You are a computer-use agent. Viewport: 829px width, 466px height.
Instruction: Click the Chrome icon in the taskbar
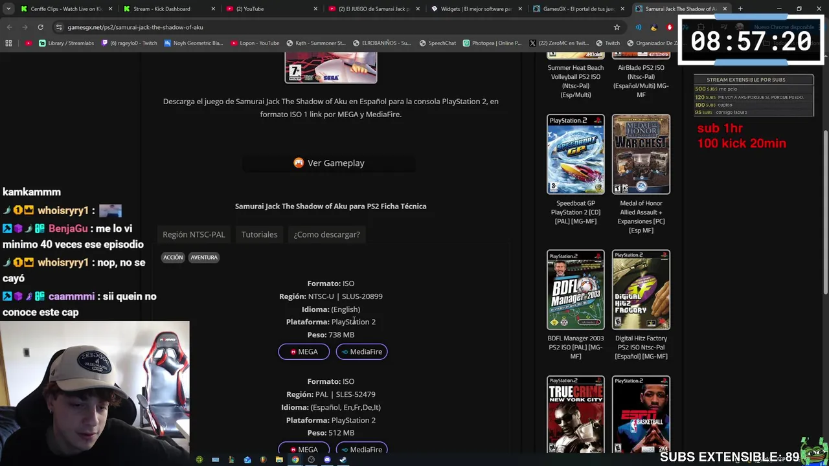click(x=295, y=460)
